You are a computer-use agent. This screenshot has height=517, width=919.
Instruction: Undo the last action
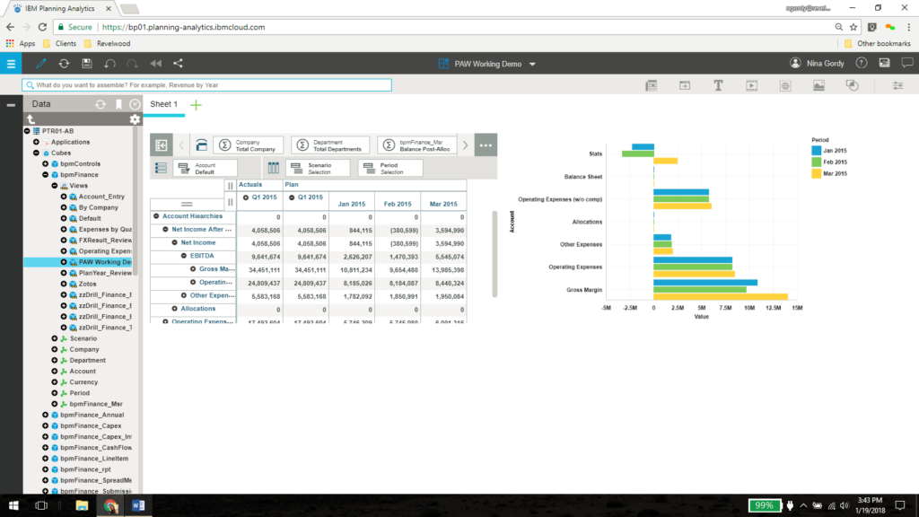click(x=109, y=64)
